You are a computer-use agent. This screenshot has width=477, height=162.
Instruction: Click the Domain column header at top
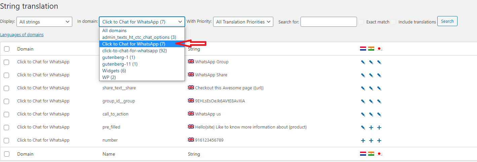click(x=25, y=49)
